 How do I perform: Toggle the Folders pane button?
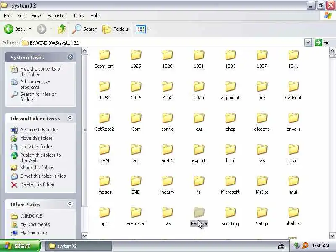tap(115, 29)
